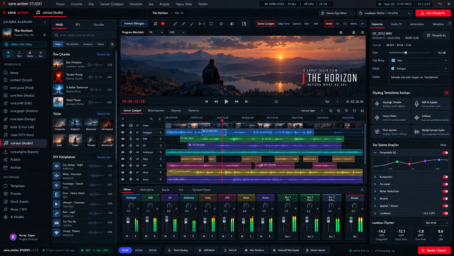Fast forward the program monitor
The height and width of the screenshot is (256, 454).
pos(237,101)
